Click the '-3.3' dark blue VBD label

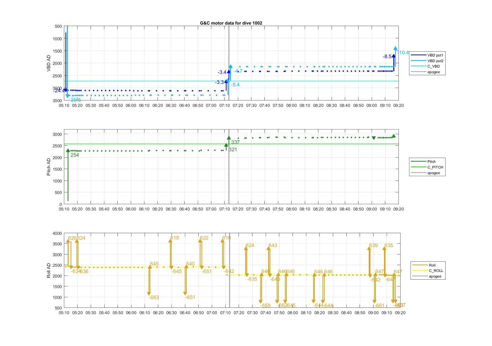pyautogui.click(x=220, y=82)
